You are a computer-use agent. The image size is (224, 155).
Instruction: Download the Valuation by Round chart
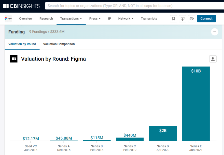tap(213, 59)
